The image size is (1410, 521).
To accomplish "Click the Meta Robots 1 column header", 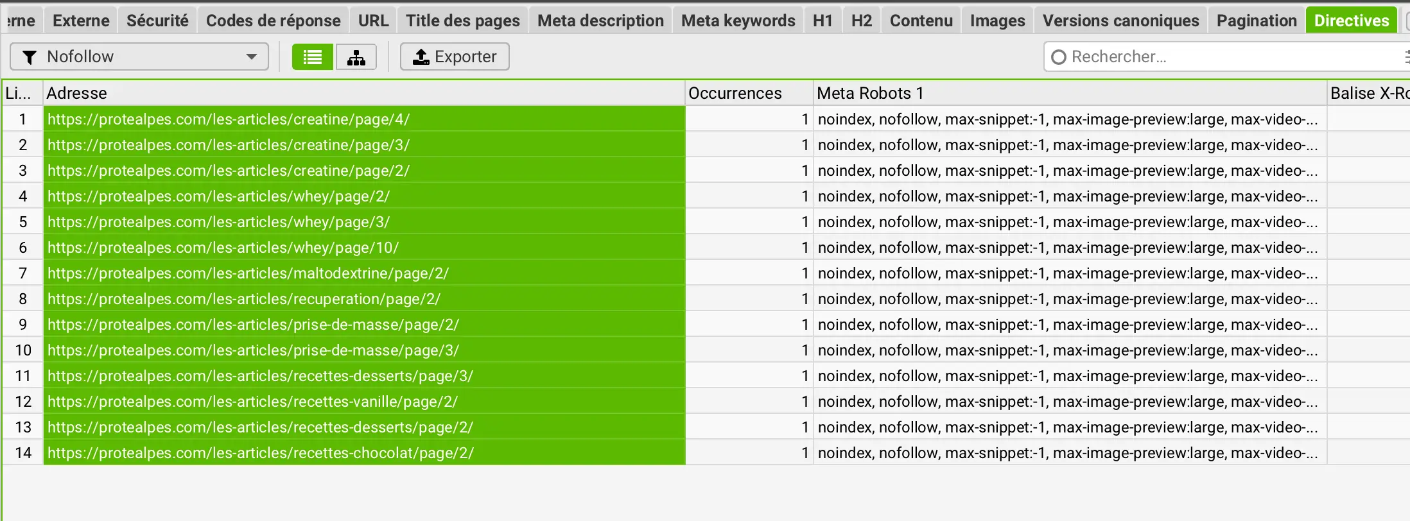I will [1069, 93].
